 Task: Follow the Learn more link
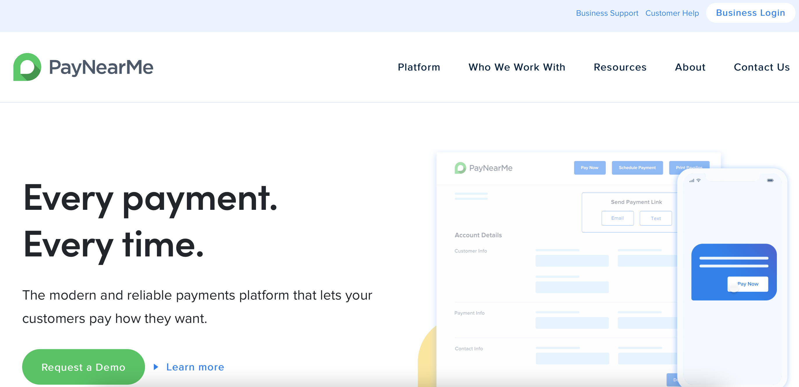pyautogui.click(x=195, y=367)
